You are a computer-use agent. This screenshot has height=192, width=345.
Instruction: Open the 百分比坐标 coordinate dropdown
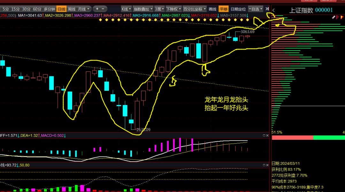pyautogui.click(x=195, y=9)
